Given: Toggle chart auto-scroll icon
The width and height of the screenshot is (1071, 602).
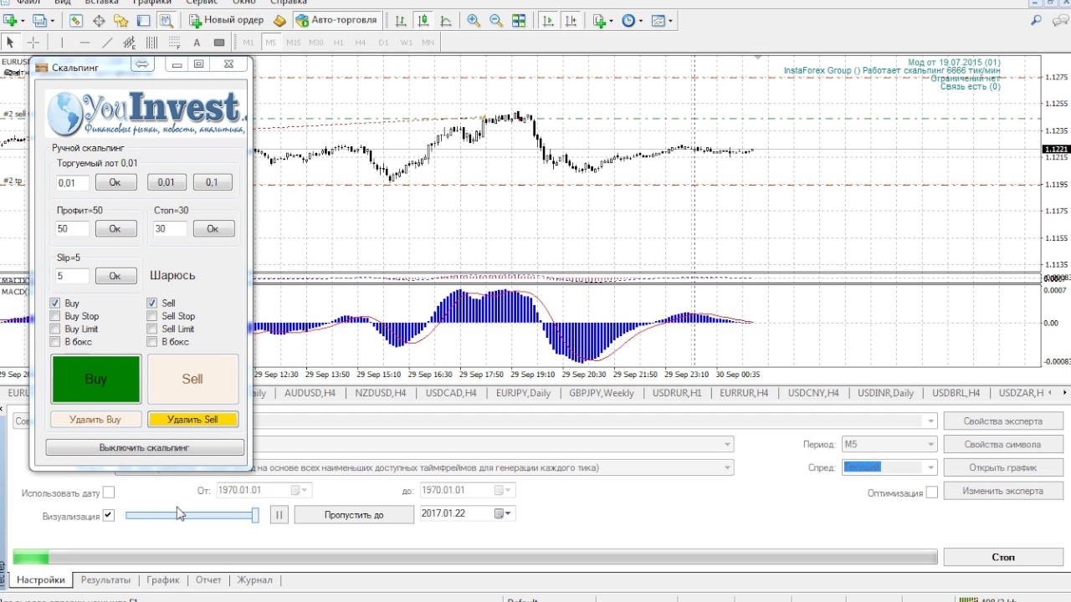Looking at the screenshot, I should click(548, 20).
